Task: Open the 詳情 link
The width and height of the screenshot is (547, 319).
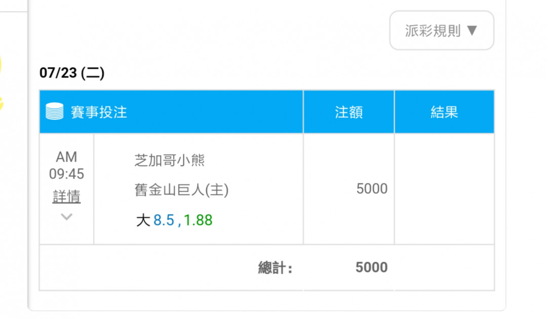Action: click(67, 197)
